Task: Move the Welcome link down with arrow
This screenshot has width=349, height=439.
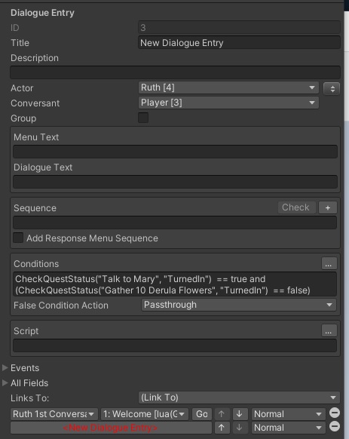Action: 239,414
